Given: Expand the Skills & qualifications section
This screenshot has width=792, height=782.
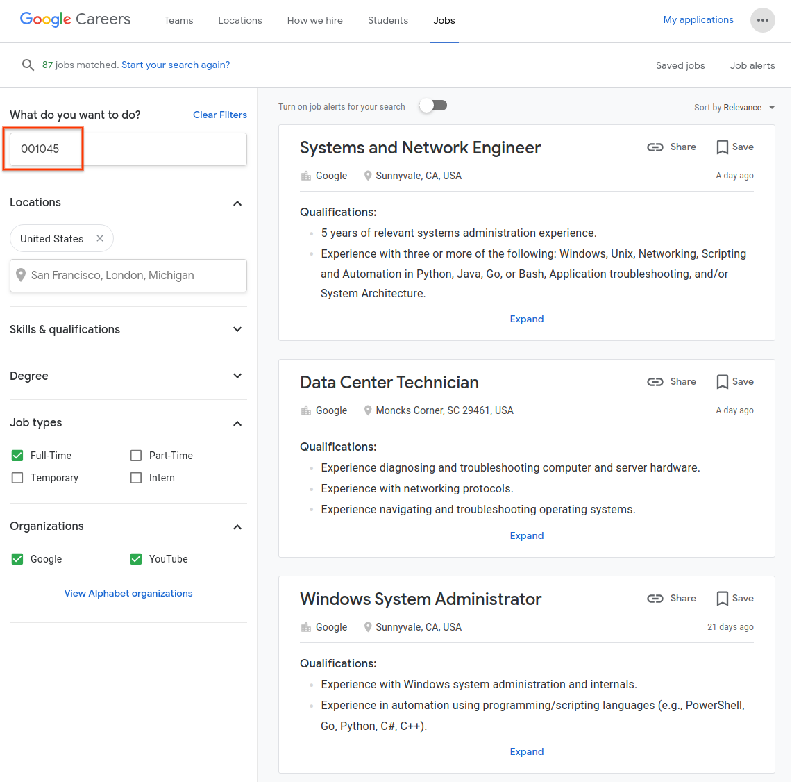Looking at the screenshot, I should tap(237, 329).
